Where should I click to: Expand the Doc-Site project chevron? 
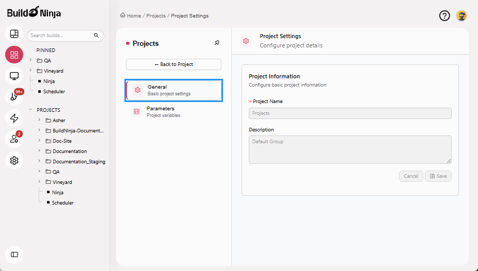point(39,141)
